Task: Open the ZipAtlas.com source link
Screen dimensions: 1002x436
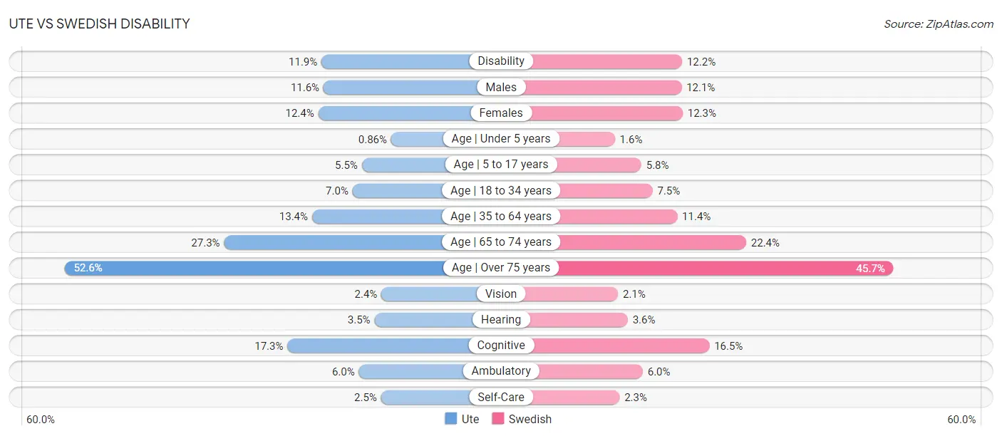Action: [x=939, y=24]
